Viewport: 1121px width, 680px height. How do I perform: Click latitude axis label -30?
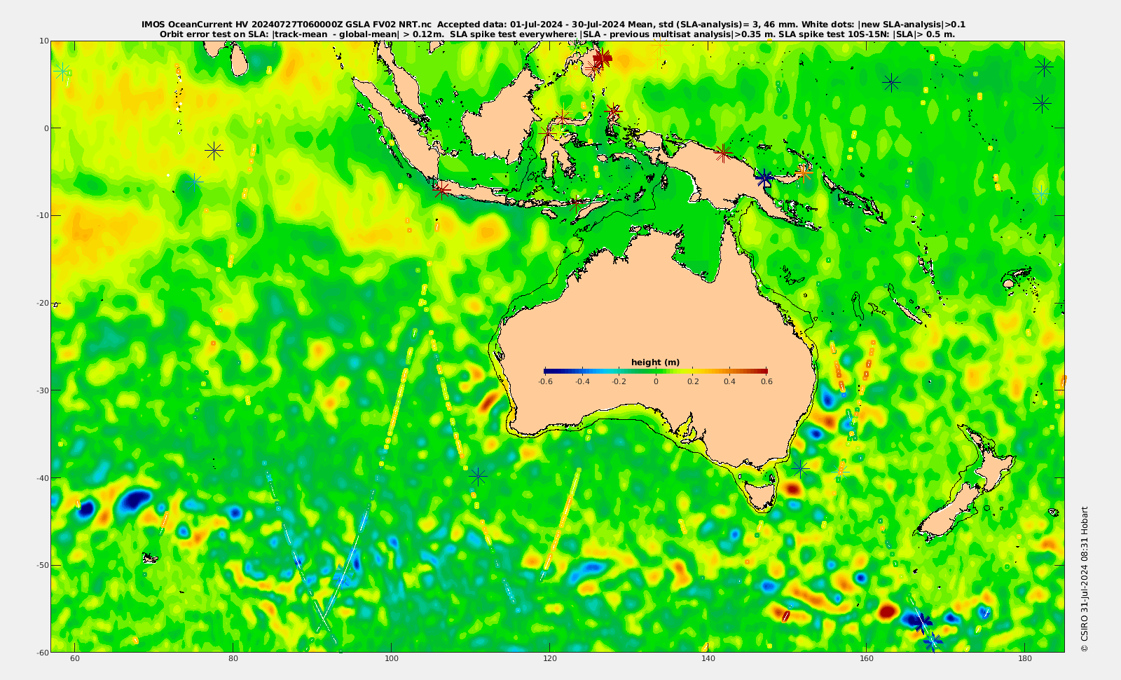[x=42, y=390]
